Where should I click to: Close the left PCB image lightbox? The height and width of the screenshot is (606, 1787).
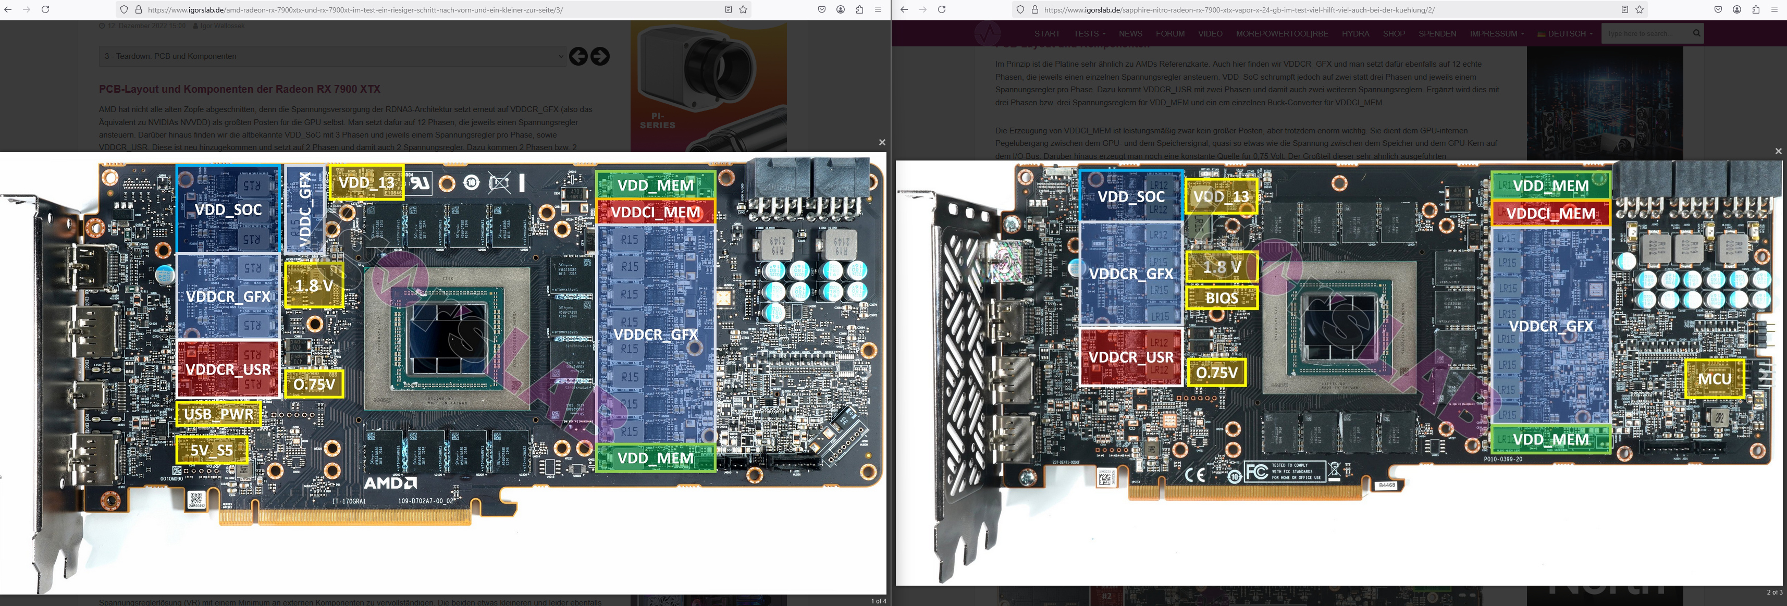(882, 142)
